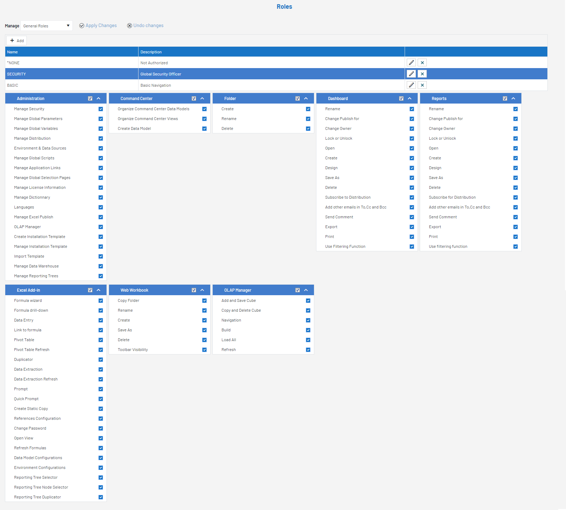Toggle select-all checkbox in Administration header

click(x=90, y=99)
